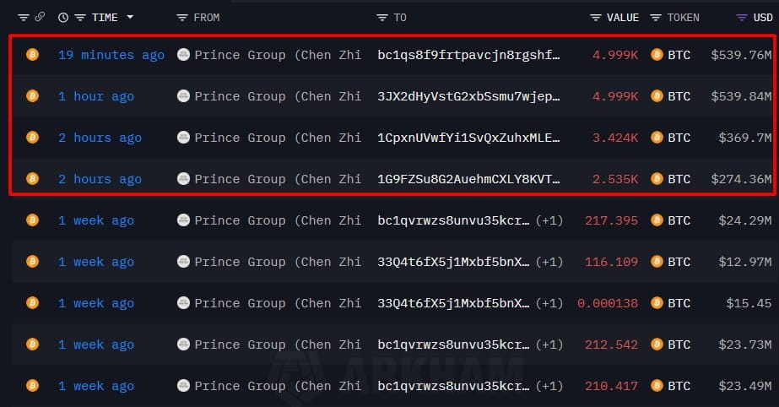Viewport: 779px width, 407px height.
Task: Open the purple USD filter icon
Action: (x=741, y=18)
